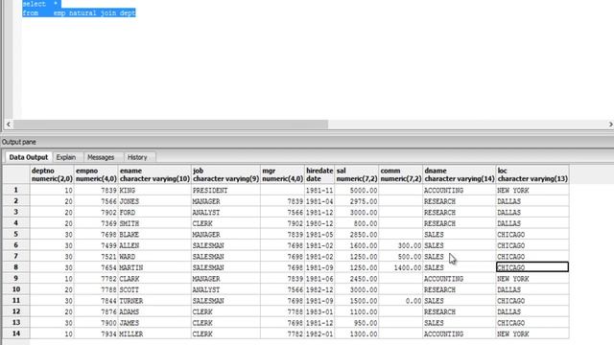This screenshot has width=614, height=345.
Task: Click the 1983-01 hiredate cell
Action: click(x=319, y=311)
